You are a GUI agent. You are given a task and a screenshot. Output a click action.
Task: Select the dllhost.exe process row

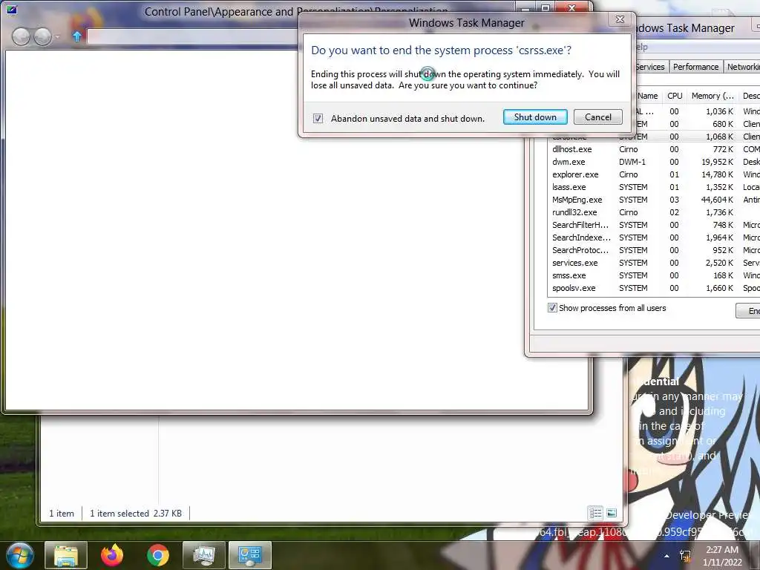(x=653, y=149)
